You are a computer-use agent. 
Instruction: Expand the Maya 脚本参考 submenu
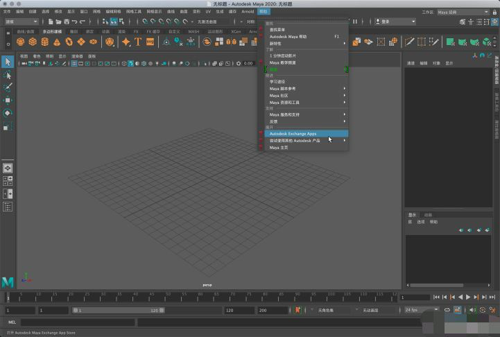pos(306,89)
